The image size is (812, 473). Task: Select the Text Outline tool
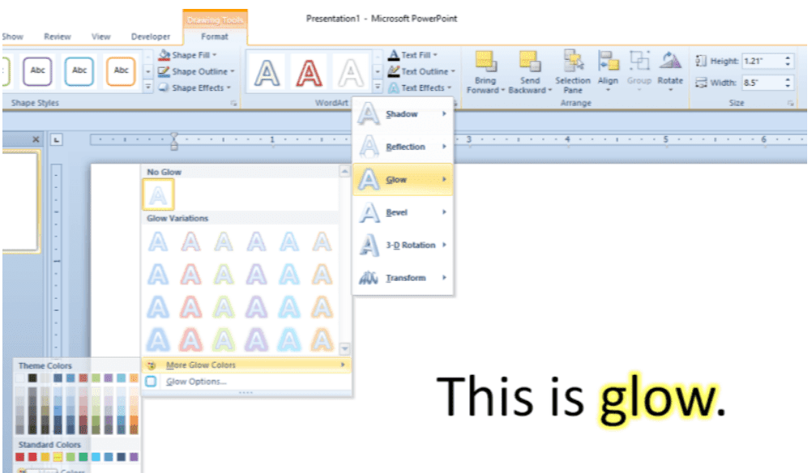[417, 71]
